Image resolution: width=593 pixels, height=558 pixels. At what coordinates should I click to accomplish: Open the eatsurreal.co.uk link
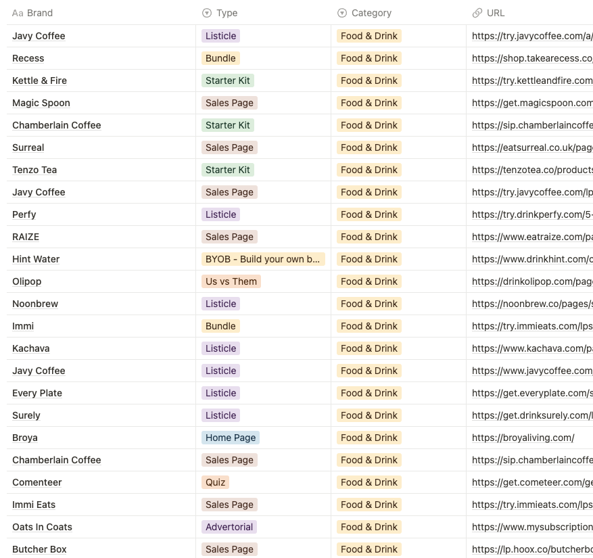click(532, 147)
